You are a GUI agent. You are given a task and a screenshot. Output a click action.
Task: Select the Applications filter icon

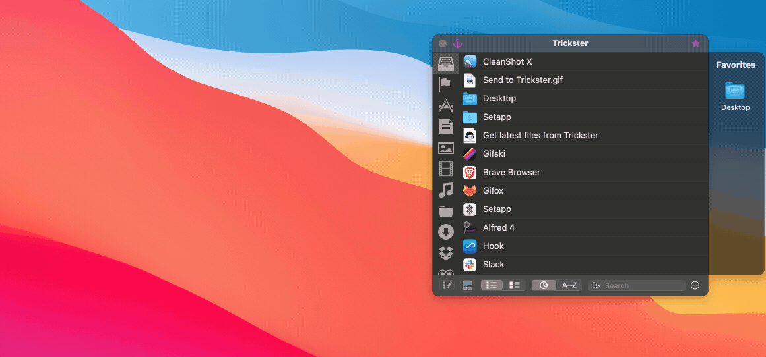pos(445,105)
